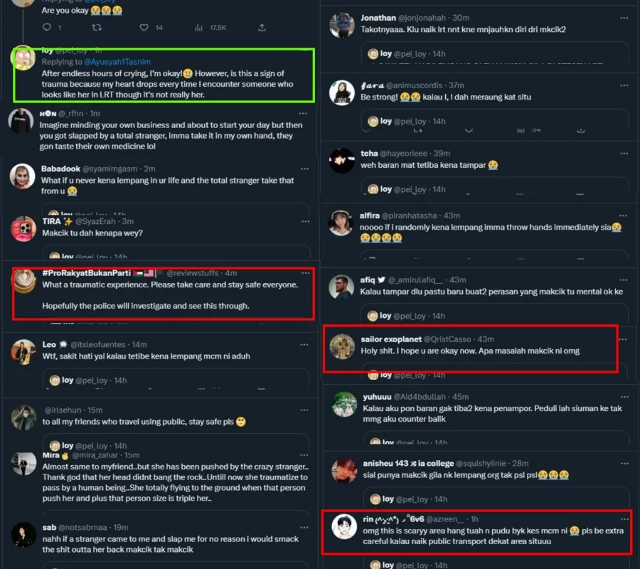The image size is (640, 569).
Task: Open the three-dot menu on sab's tweet
Action: pyautogui.click(x=304, y=527)
